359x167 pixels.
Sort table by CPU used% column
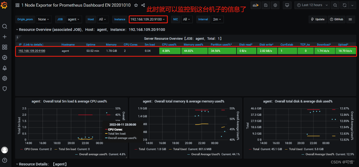tap(170, 45)
